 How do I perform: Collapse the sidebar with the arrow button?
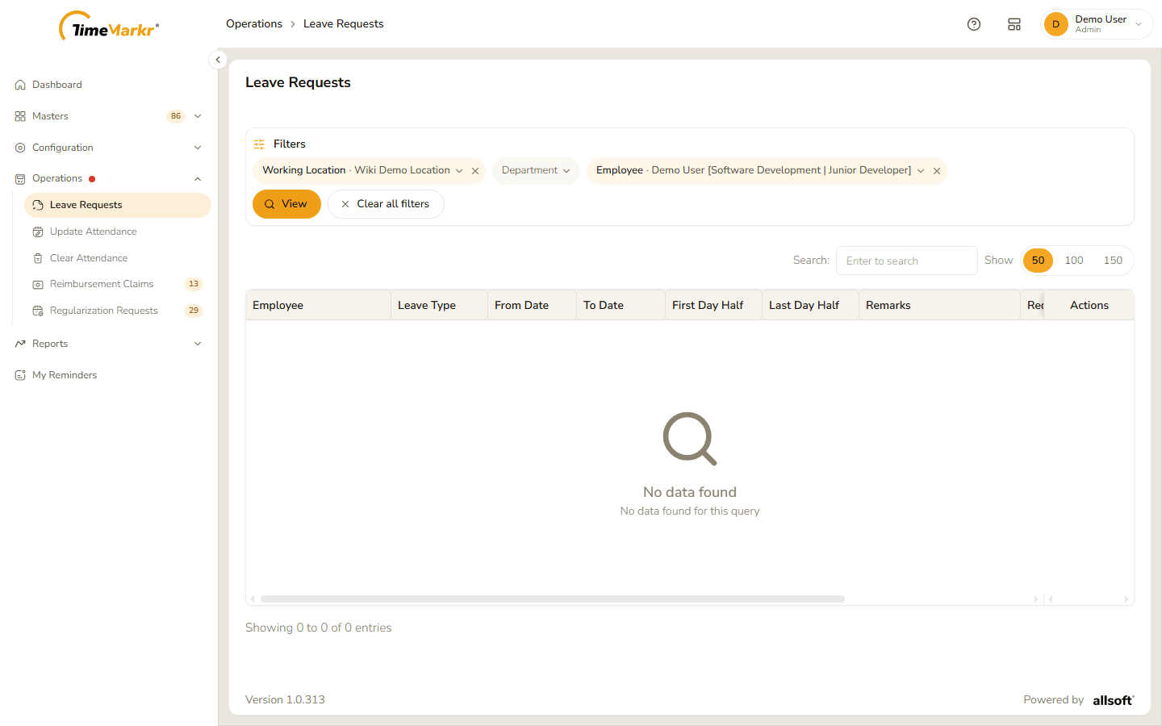pyautogui.click(x=218, y=60)
